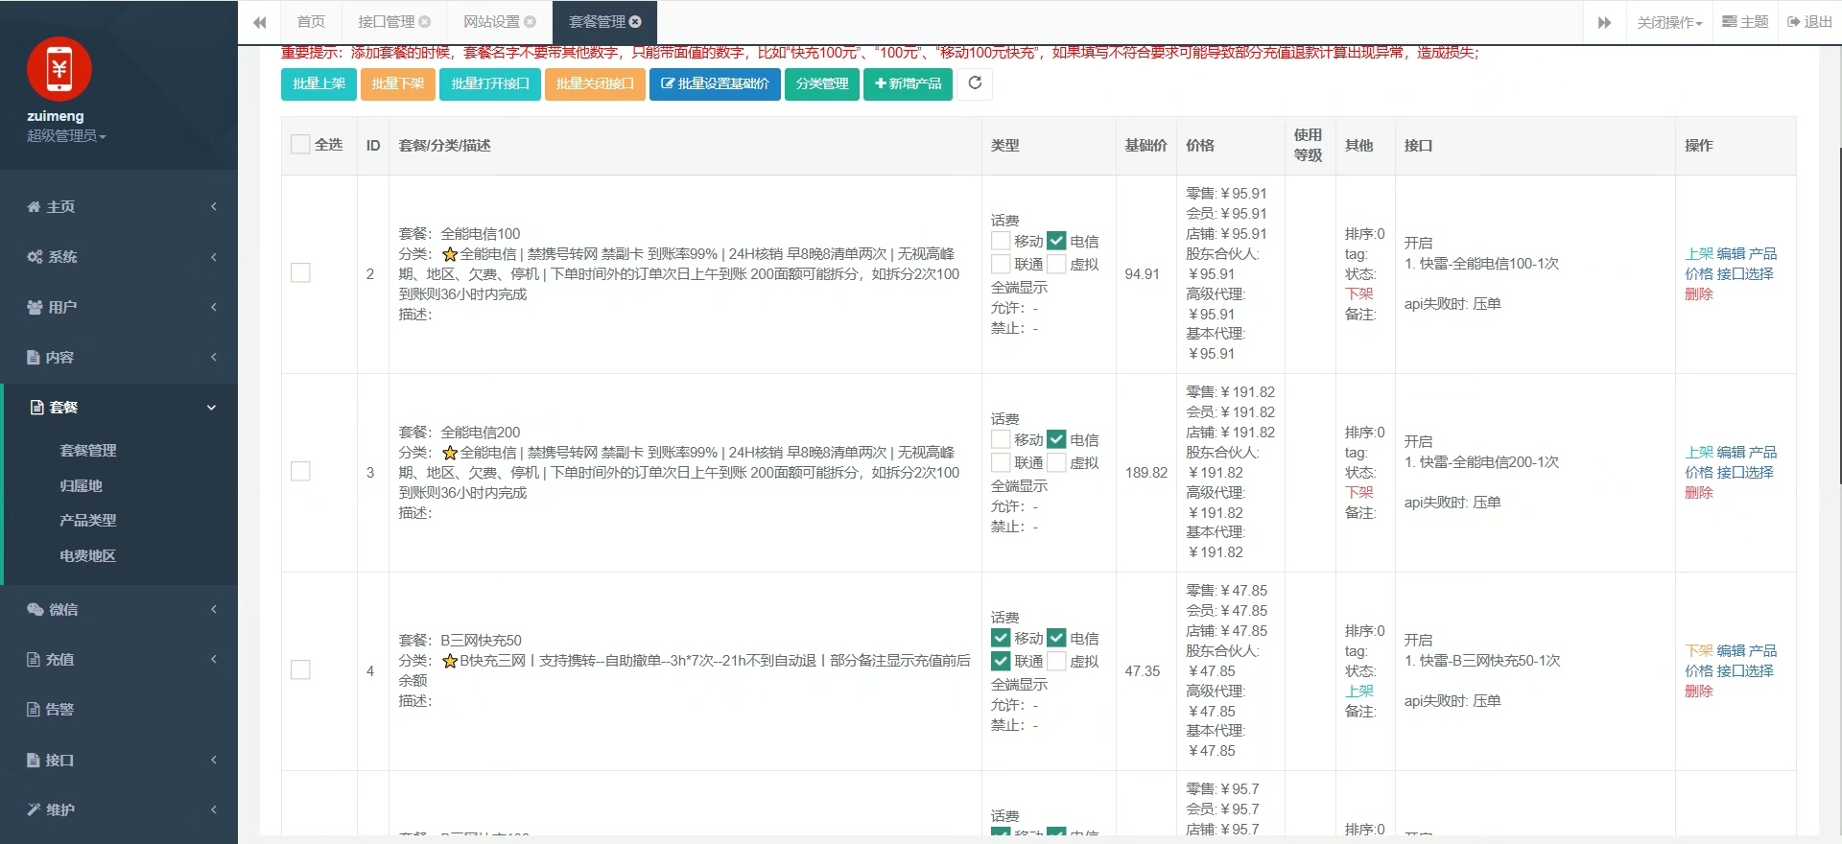
Task: Expand the 维护 sidebar menu
Action: click(x=119, y=809)
